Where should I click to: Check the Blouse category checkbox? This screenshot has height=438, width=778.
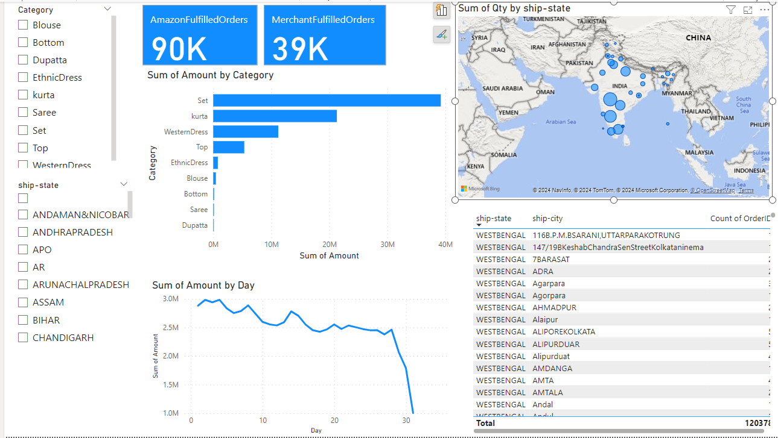pyautogui.click(x=22, y=25)
